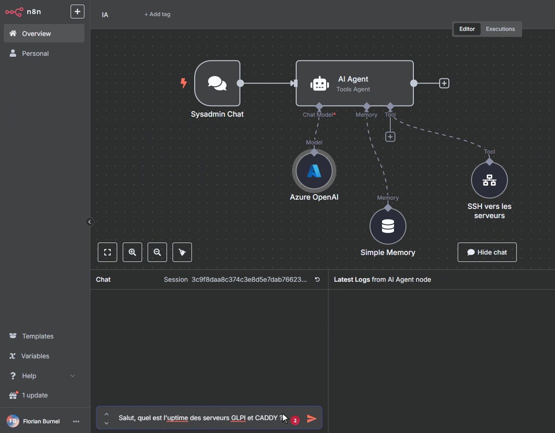555x433 pixels.
Task: Zoom in on the workflow canvas
Action: pyautogui.click(x=132, y=252)
